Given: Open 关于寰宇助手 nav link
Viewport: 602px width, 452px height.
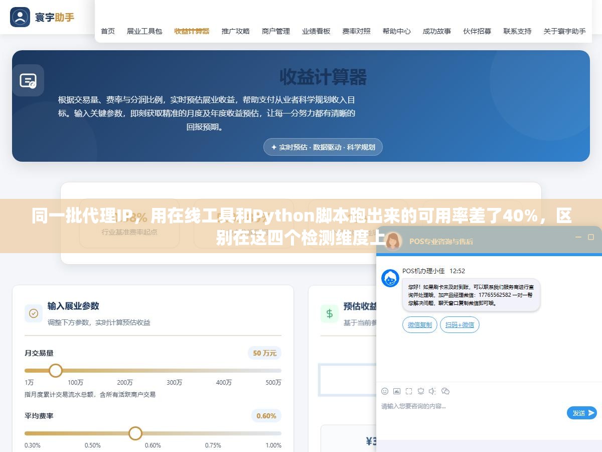Looking at the screenshot, I should 565,31.
